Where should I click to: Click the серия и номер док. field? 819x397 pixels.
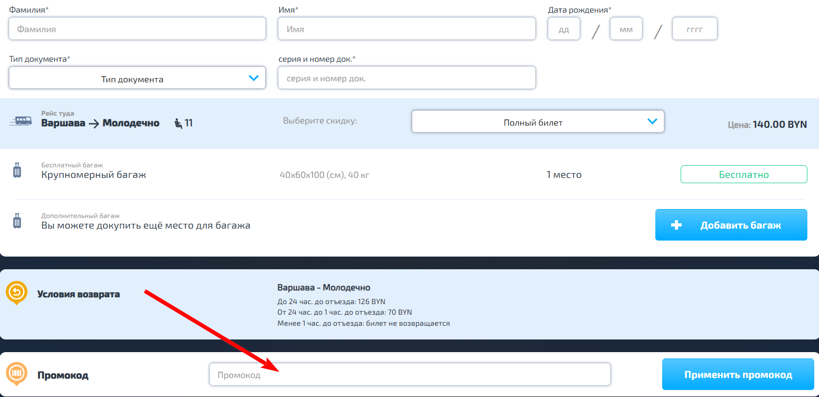[x=406, y=78]
